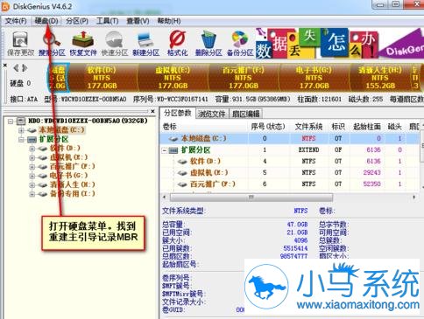This screenshot has width=424, height=319.
Task: Select 虚拟机(E:) row in partition table
Action: 291,173
